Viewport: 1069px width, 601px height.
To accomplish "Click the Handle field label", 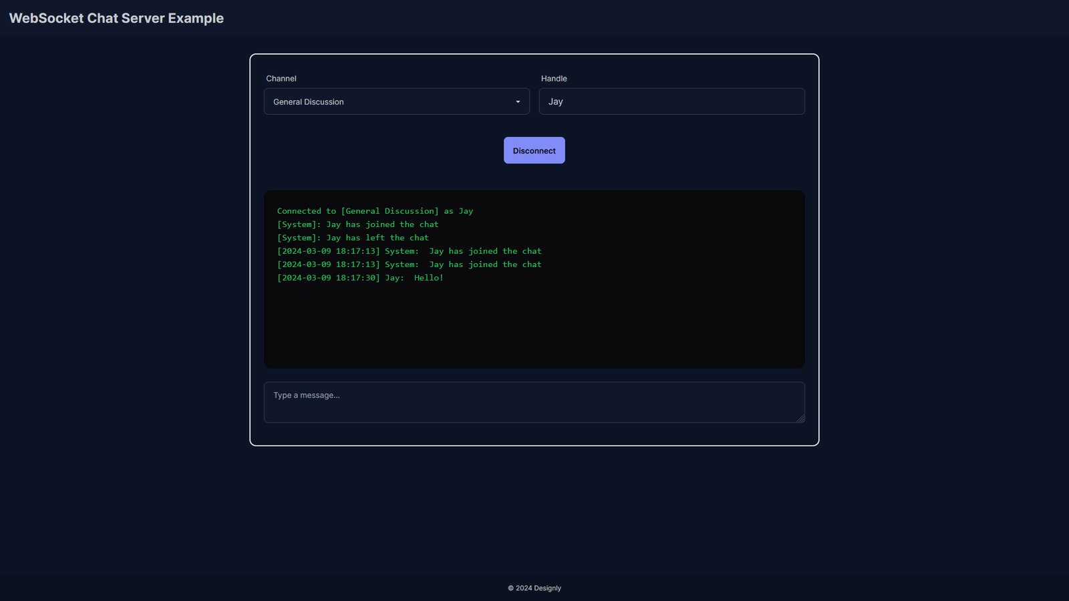I will point(555,78).
